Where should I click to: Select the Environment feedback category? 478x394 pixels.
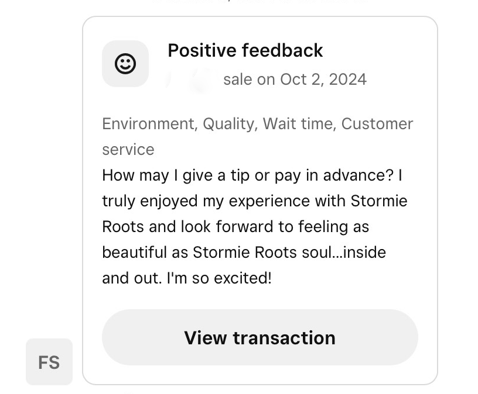[x=148, y=124]
